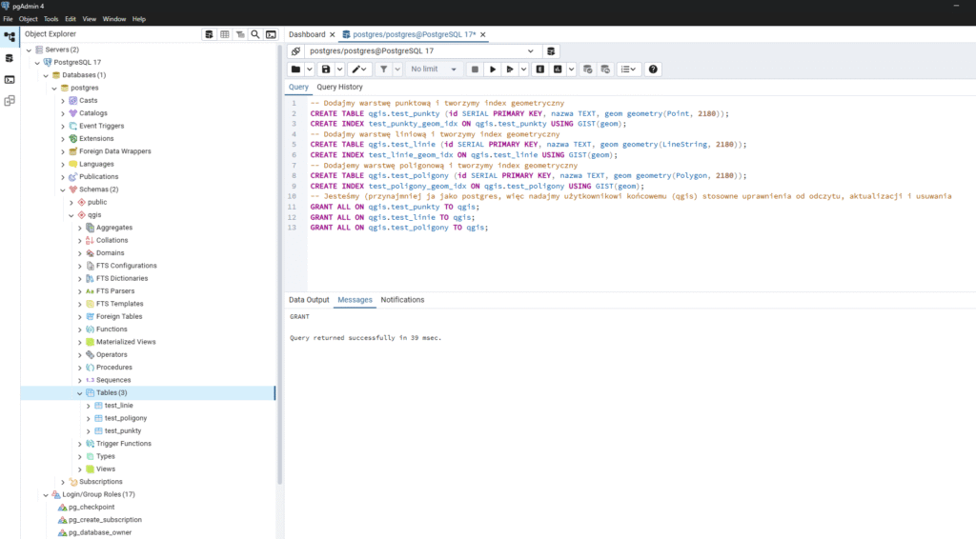The image size is (976, 539).
Task: Expand the test_punkty table node
Action: point(89,430)
